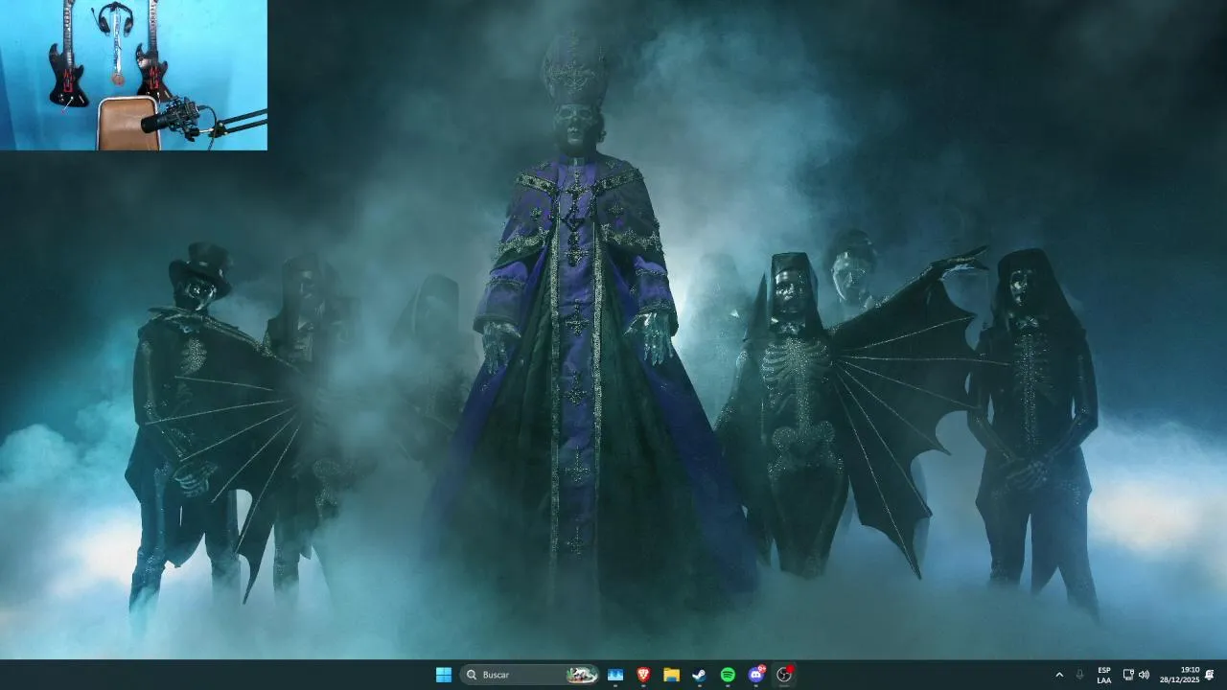Open the photo app taskbar icon
This screenshot has height=690, width=1227.
[615, 675]
